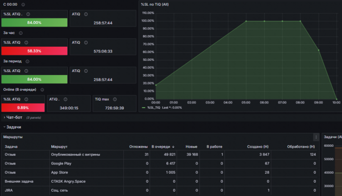The image size is (342, 196).
Task: Click the Обработано value 124
Action: (x=313, y=154)
